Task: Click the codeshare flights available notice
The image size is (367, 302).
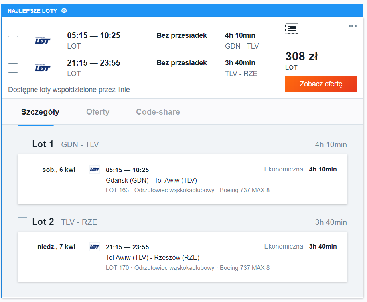Action: [69, 90]
